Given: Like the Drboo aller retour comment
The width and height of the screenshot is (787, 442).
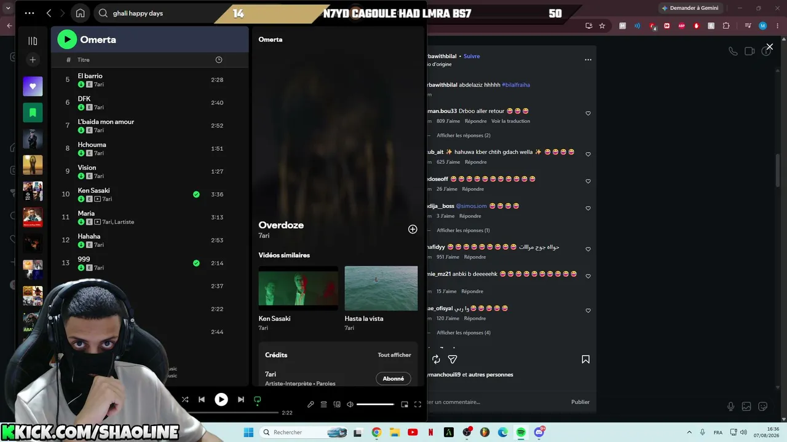Looking at the screenshot, I should tap(588, 114).
